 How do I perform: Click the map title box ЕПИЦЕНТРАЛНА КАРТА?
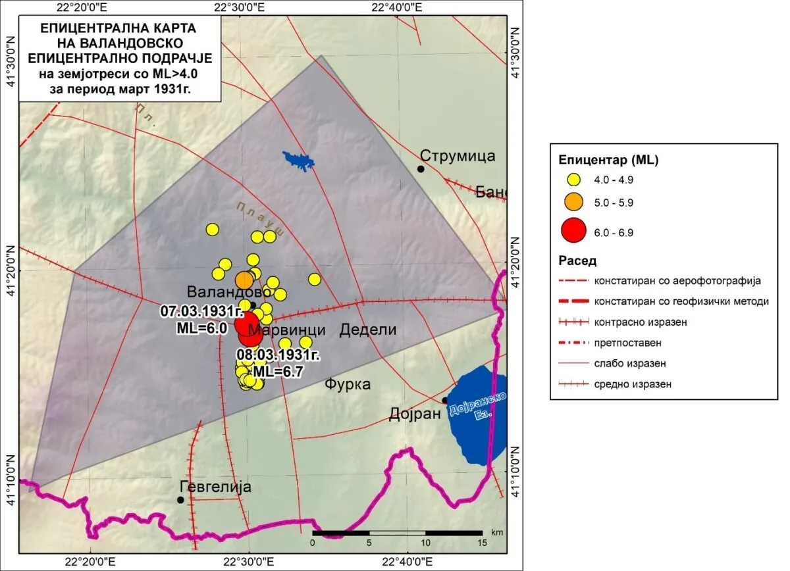118,59
